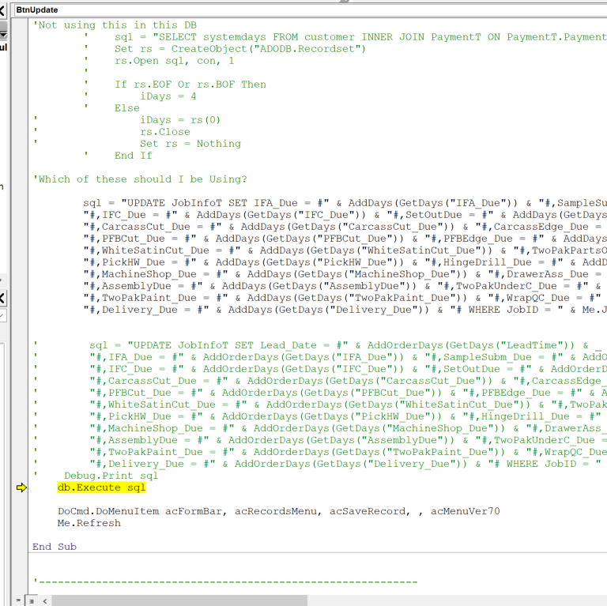Screen dimensions: 607x606
Task: Switch to Procedure View button
Action: pos(18,600)
